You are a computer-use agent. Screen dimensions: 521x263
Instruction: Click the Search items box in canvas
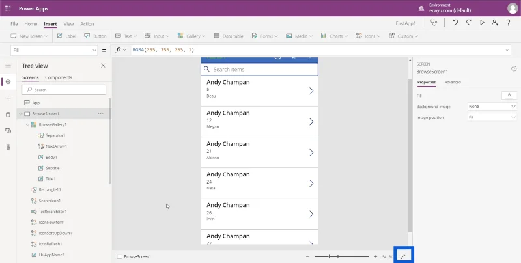[x=259, y=70]
